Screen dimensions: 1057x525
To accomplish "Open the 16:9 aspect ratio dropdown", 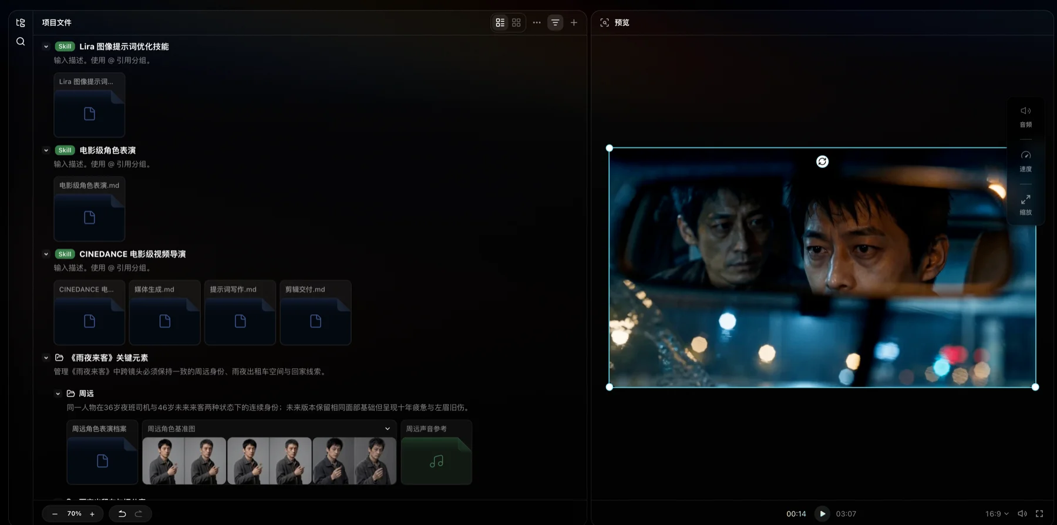I will (997, 514).
